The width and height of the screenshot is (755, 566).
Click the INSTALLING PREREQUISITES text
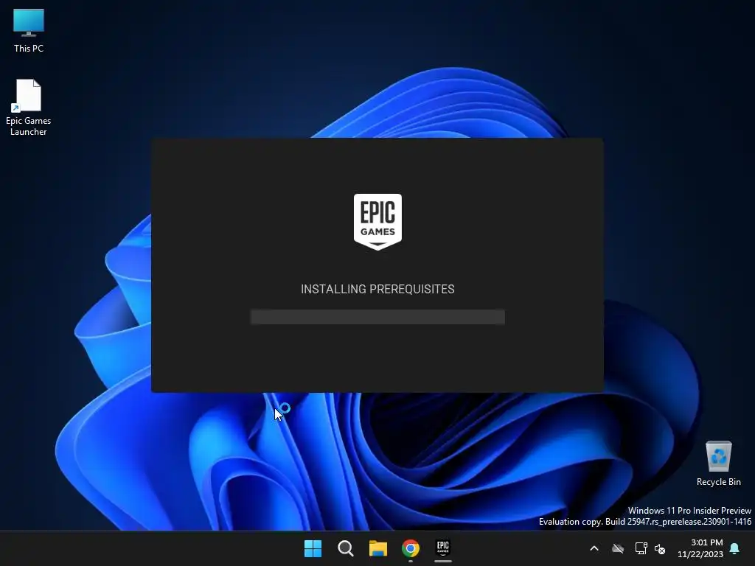pos(377,289)
